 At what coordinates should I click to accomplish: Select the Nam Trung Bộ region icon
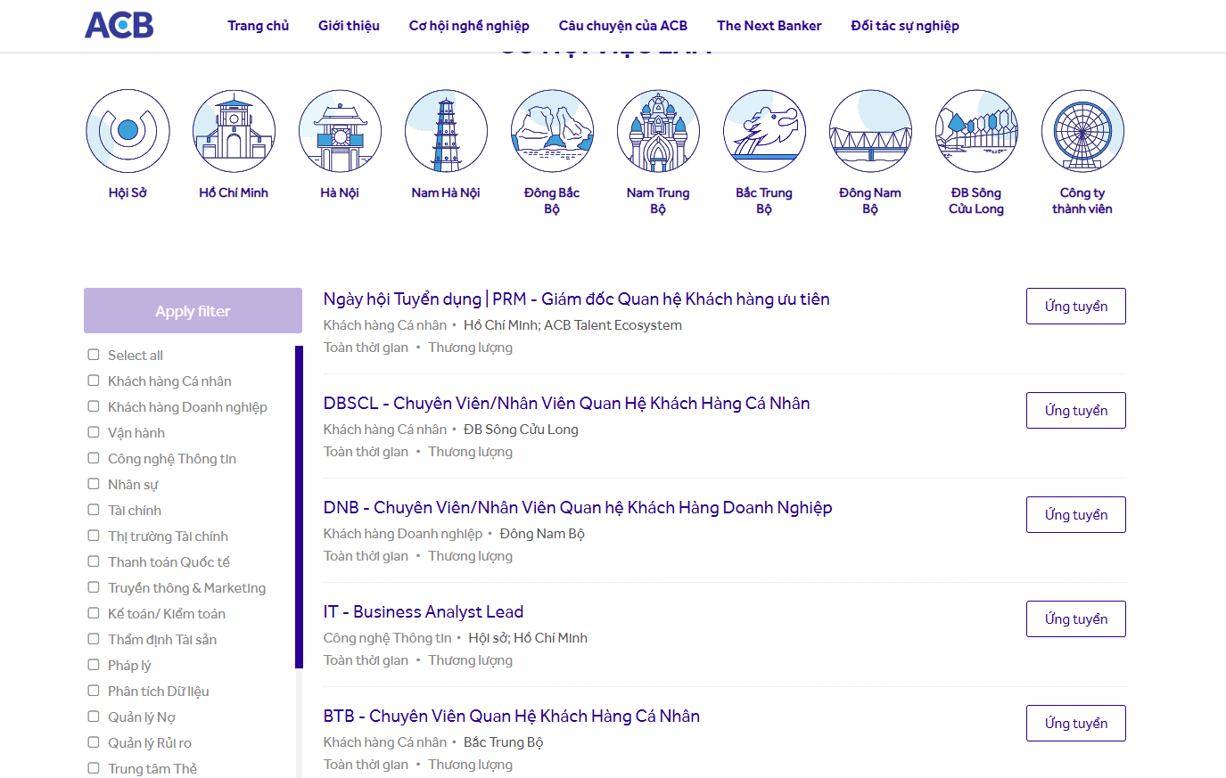pos(658,131)
